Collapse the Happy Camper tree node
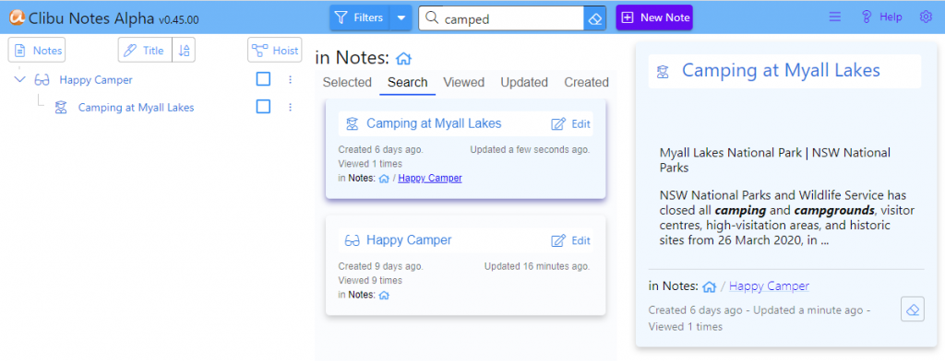The image size is (945, 361). [x=20, y=79]
